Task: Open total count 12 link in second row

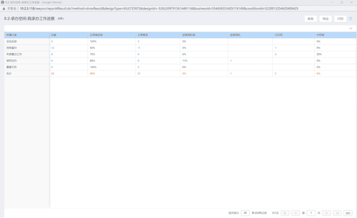Action: click(53, 48)
